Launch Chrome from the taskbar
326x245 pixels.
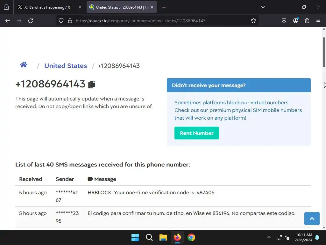(191, 237)
